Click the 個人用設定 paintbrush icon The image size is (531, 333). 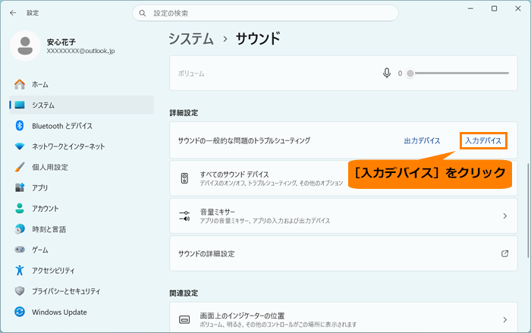tap(20, 167)
